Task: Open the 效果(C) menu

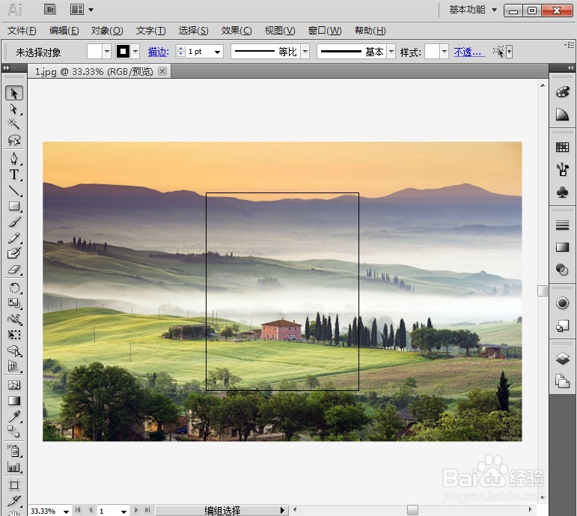Action: (236, 31)
